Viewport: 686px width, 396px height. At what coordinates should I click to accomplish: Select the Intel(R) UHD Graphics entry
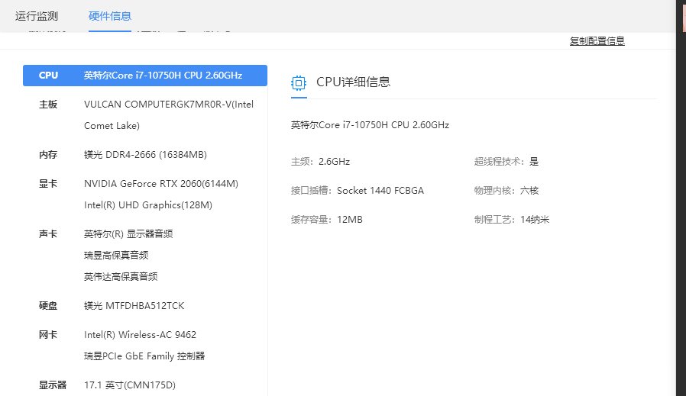click(x=147, y=205)
